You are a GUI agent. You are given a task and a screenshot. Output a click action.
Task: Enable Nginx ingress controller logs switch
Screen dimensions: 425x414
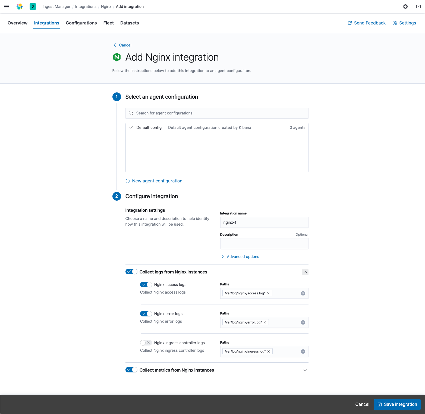click(x=146, y=343)
